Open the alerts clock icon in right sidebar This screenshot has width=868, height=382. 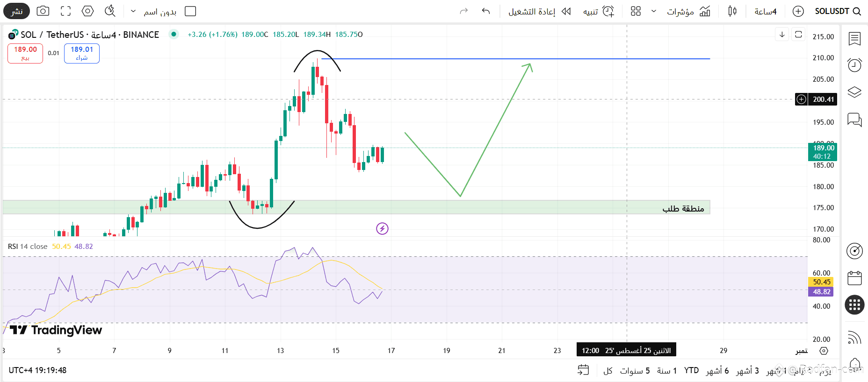pyautogui.click(x=854, y=65)
